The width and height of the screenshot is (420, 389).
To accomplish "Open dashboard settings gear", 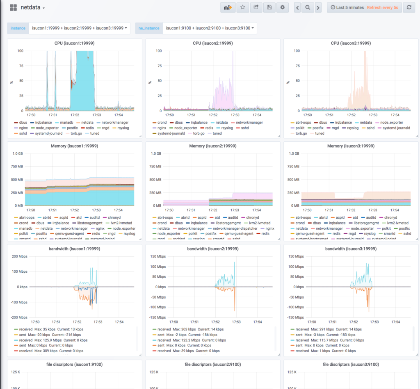I will pyautogui.click(x=283, y=7).
